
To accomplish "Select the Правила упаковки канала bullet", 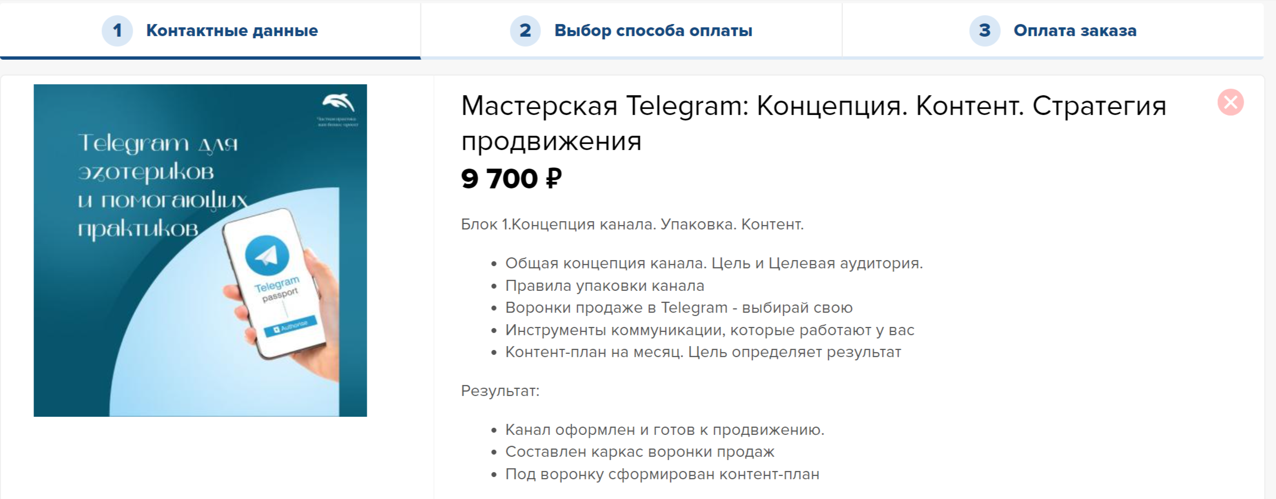I will [x=605, y=286].
